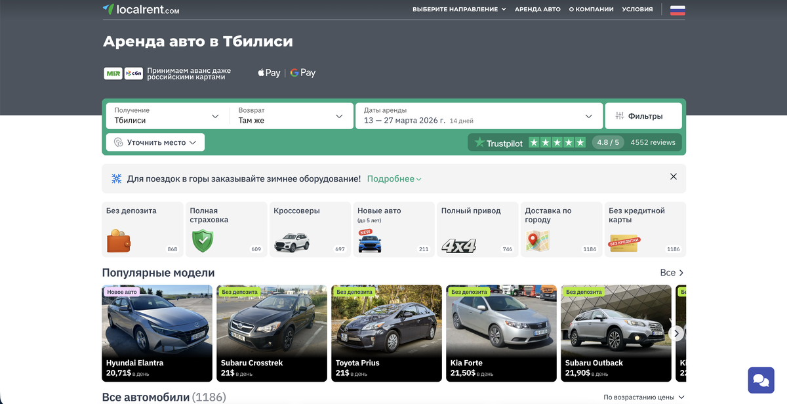
Task: Click Без депозита badge on Subaru Crosstrek
Action: tap(239, 292)
